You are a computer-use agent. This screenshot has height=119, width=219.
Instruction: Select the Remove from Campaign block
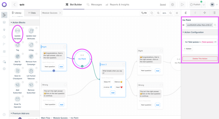(31, 59)
